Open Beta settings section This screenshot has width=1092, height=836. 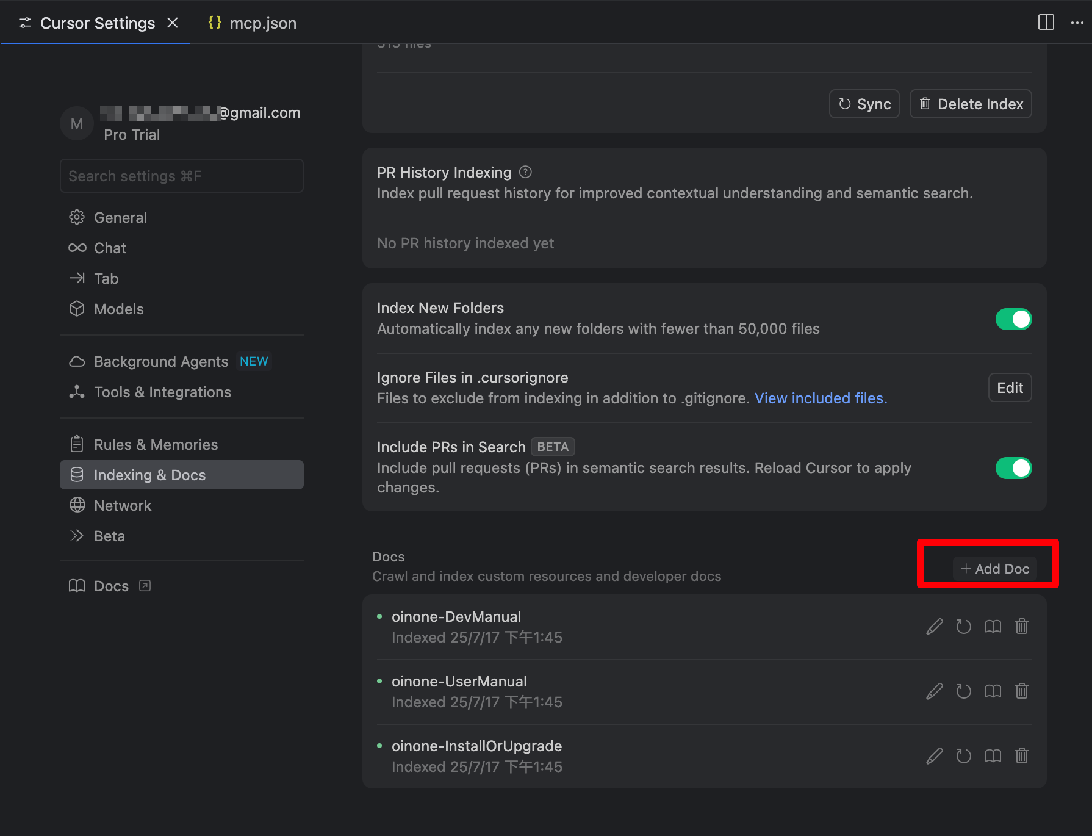182,536
